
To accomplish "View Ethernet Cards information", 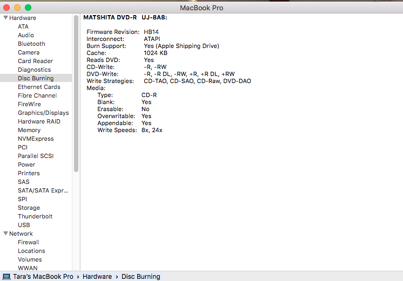I will coord(39,87).
